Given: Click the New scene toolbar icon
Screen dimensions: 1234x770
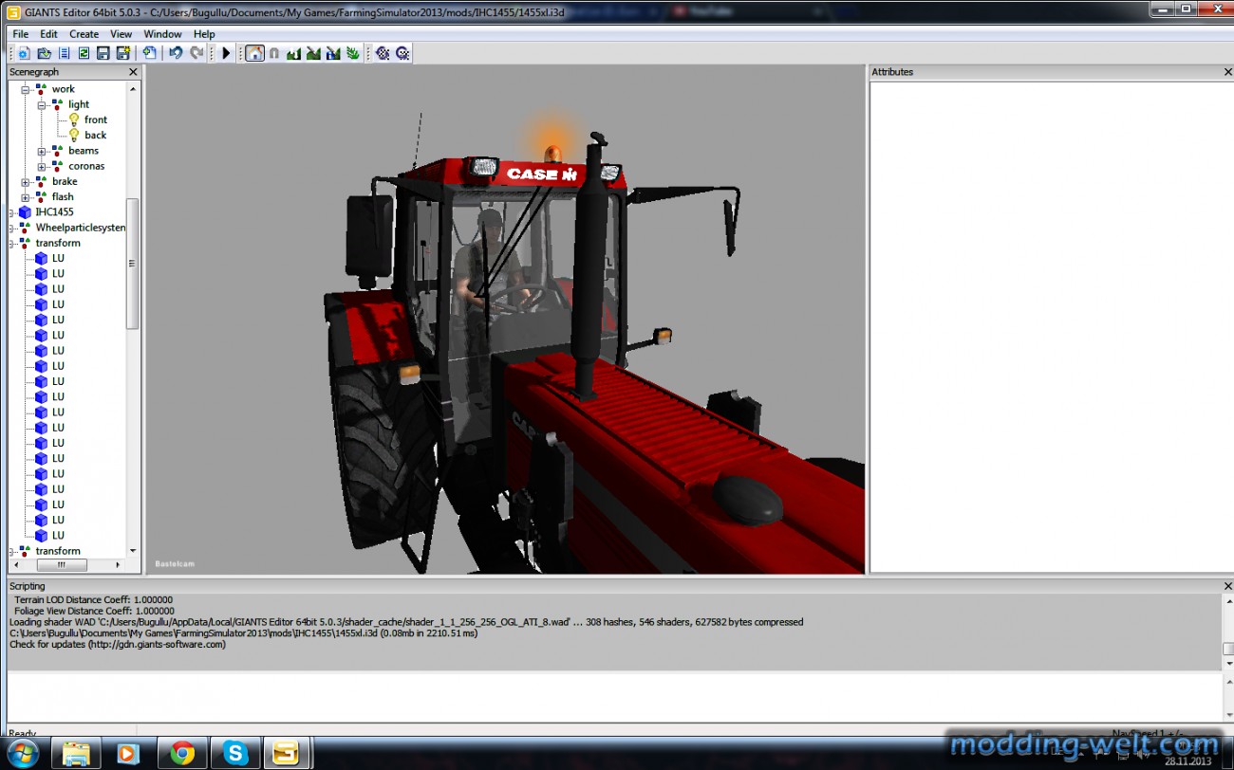Looking at the screenshot, I should 24,53.
